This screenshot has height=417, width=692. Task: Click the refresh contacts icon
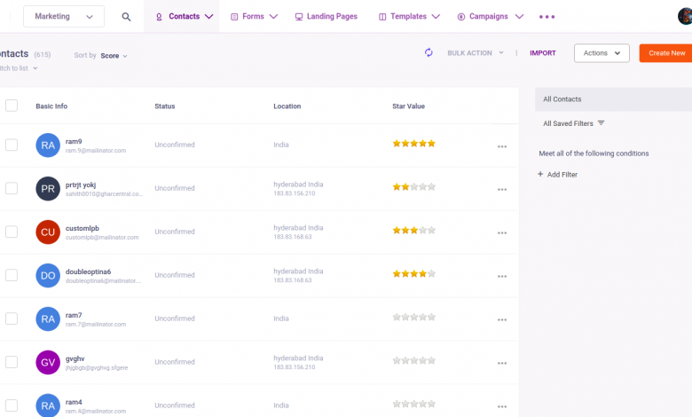429,53
